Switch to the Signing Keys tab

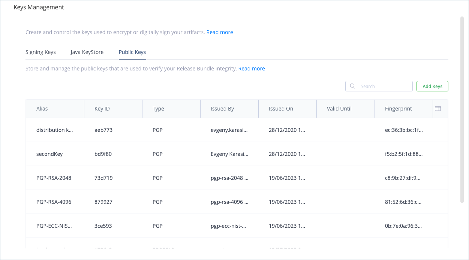coord(40,52)
